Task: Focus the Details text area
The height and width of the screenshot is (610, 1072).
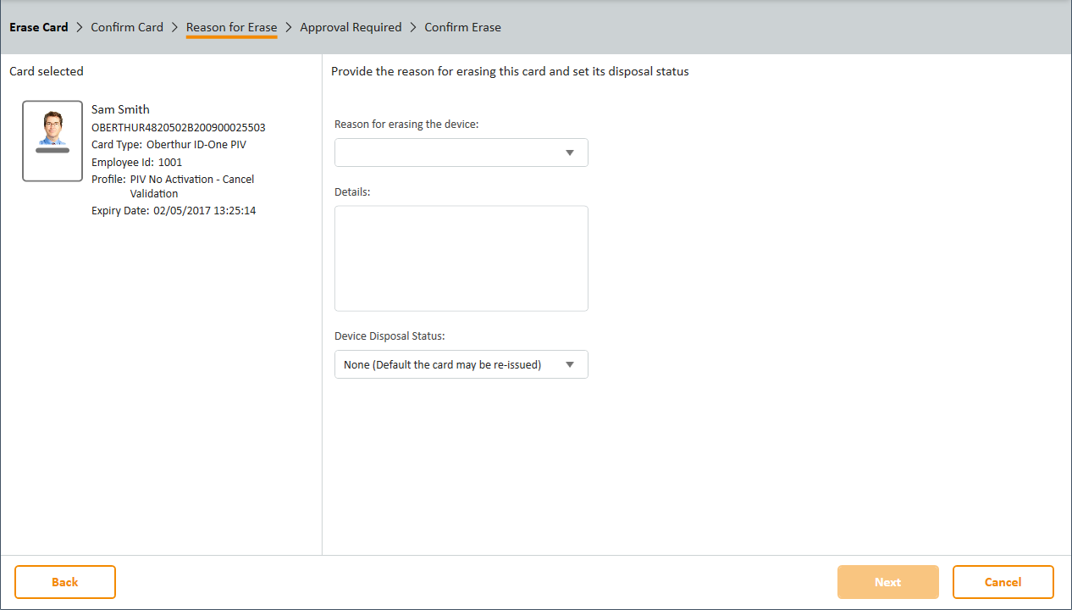Action: point(461,258)
